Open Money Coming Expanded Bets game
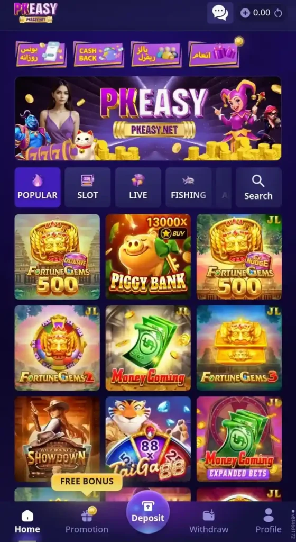This screenshot has width=296, height=542. tap(239, 439)
